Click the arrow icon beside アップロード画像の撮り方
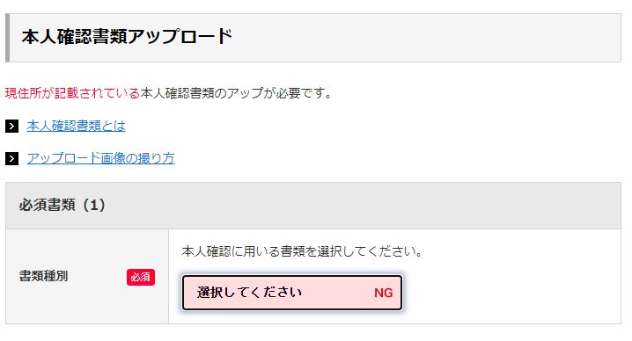This screenshot has width=632, height=341. pos(11,158)
